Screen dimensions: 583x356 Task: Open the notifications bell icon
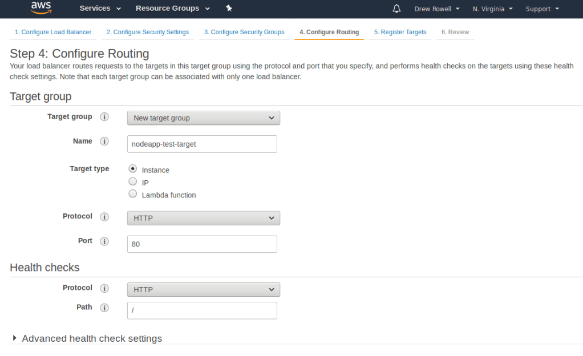pyautogui.click(x=397, y=9)
